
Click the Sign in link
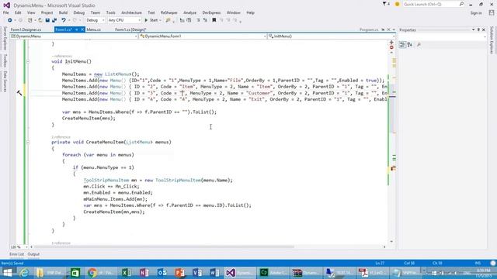coord(476,13)
